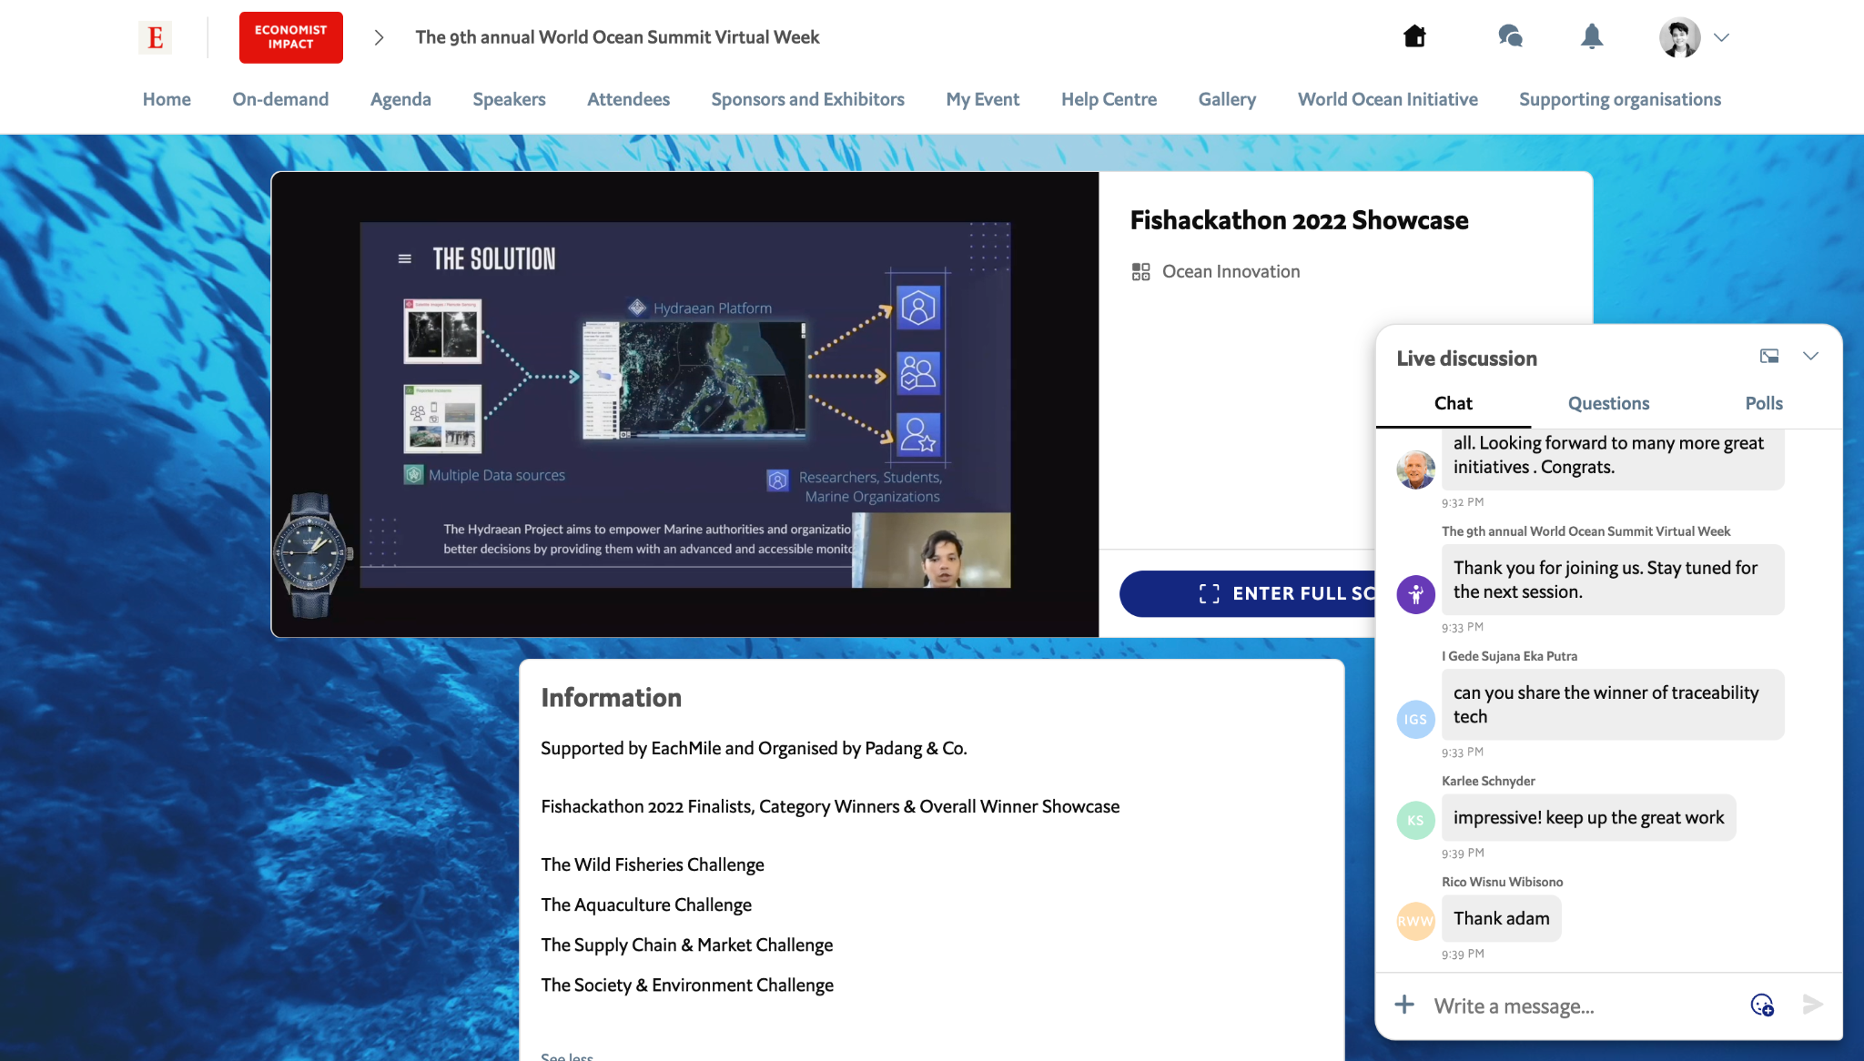The height and width of the screenshot is (1061, 1864).
Task: Click the event title breadcrumb text
Action: click(617, 37)
